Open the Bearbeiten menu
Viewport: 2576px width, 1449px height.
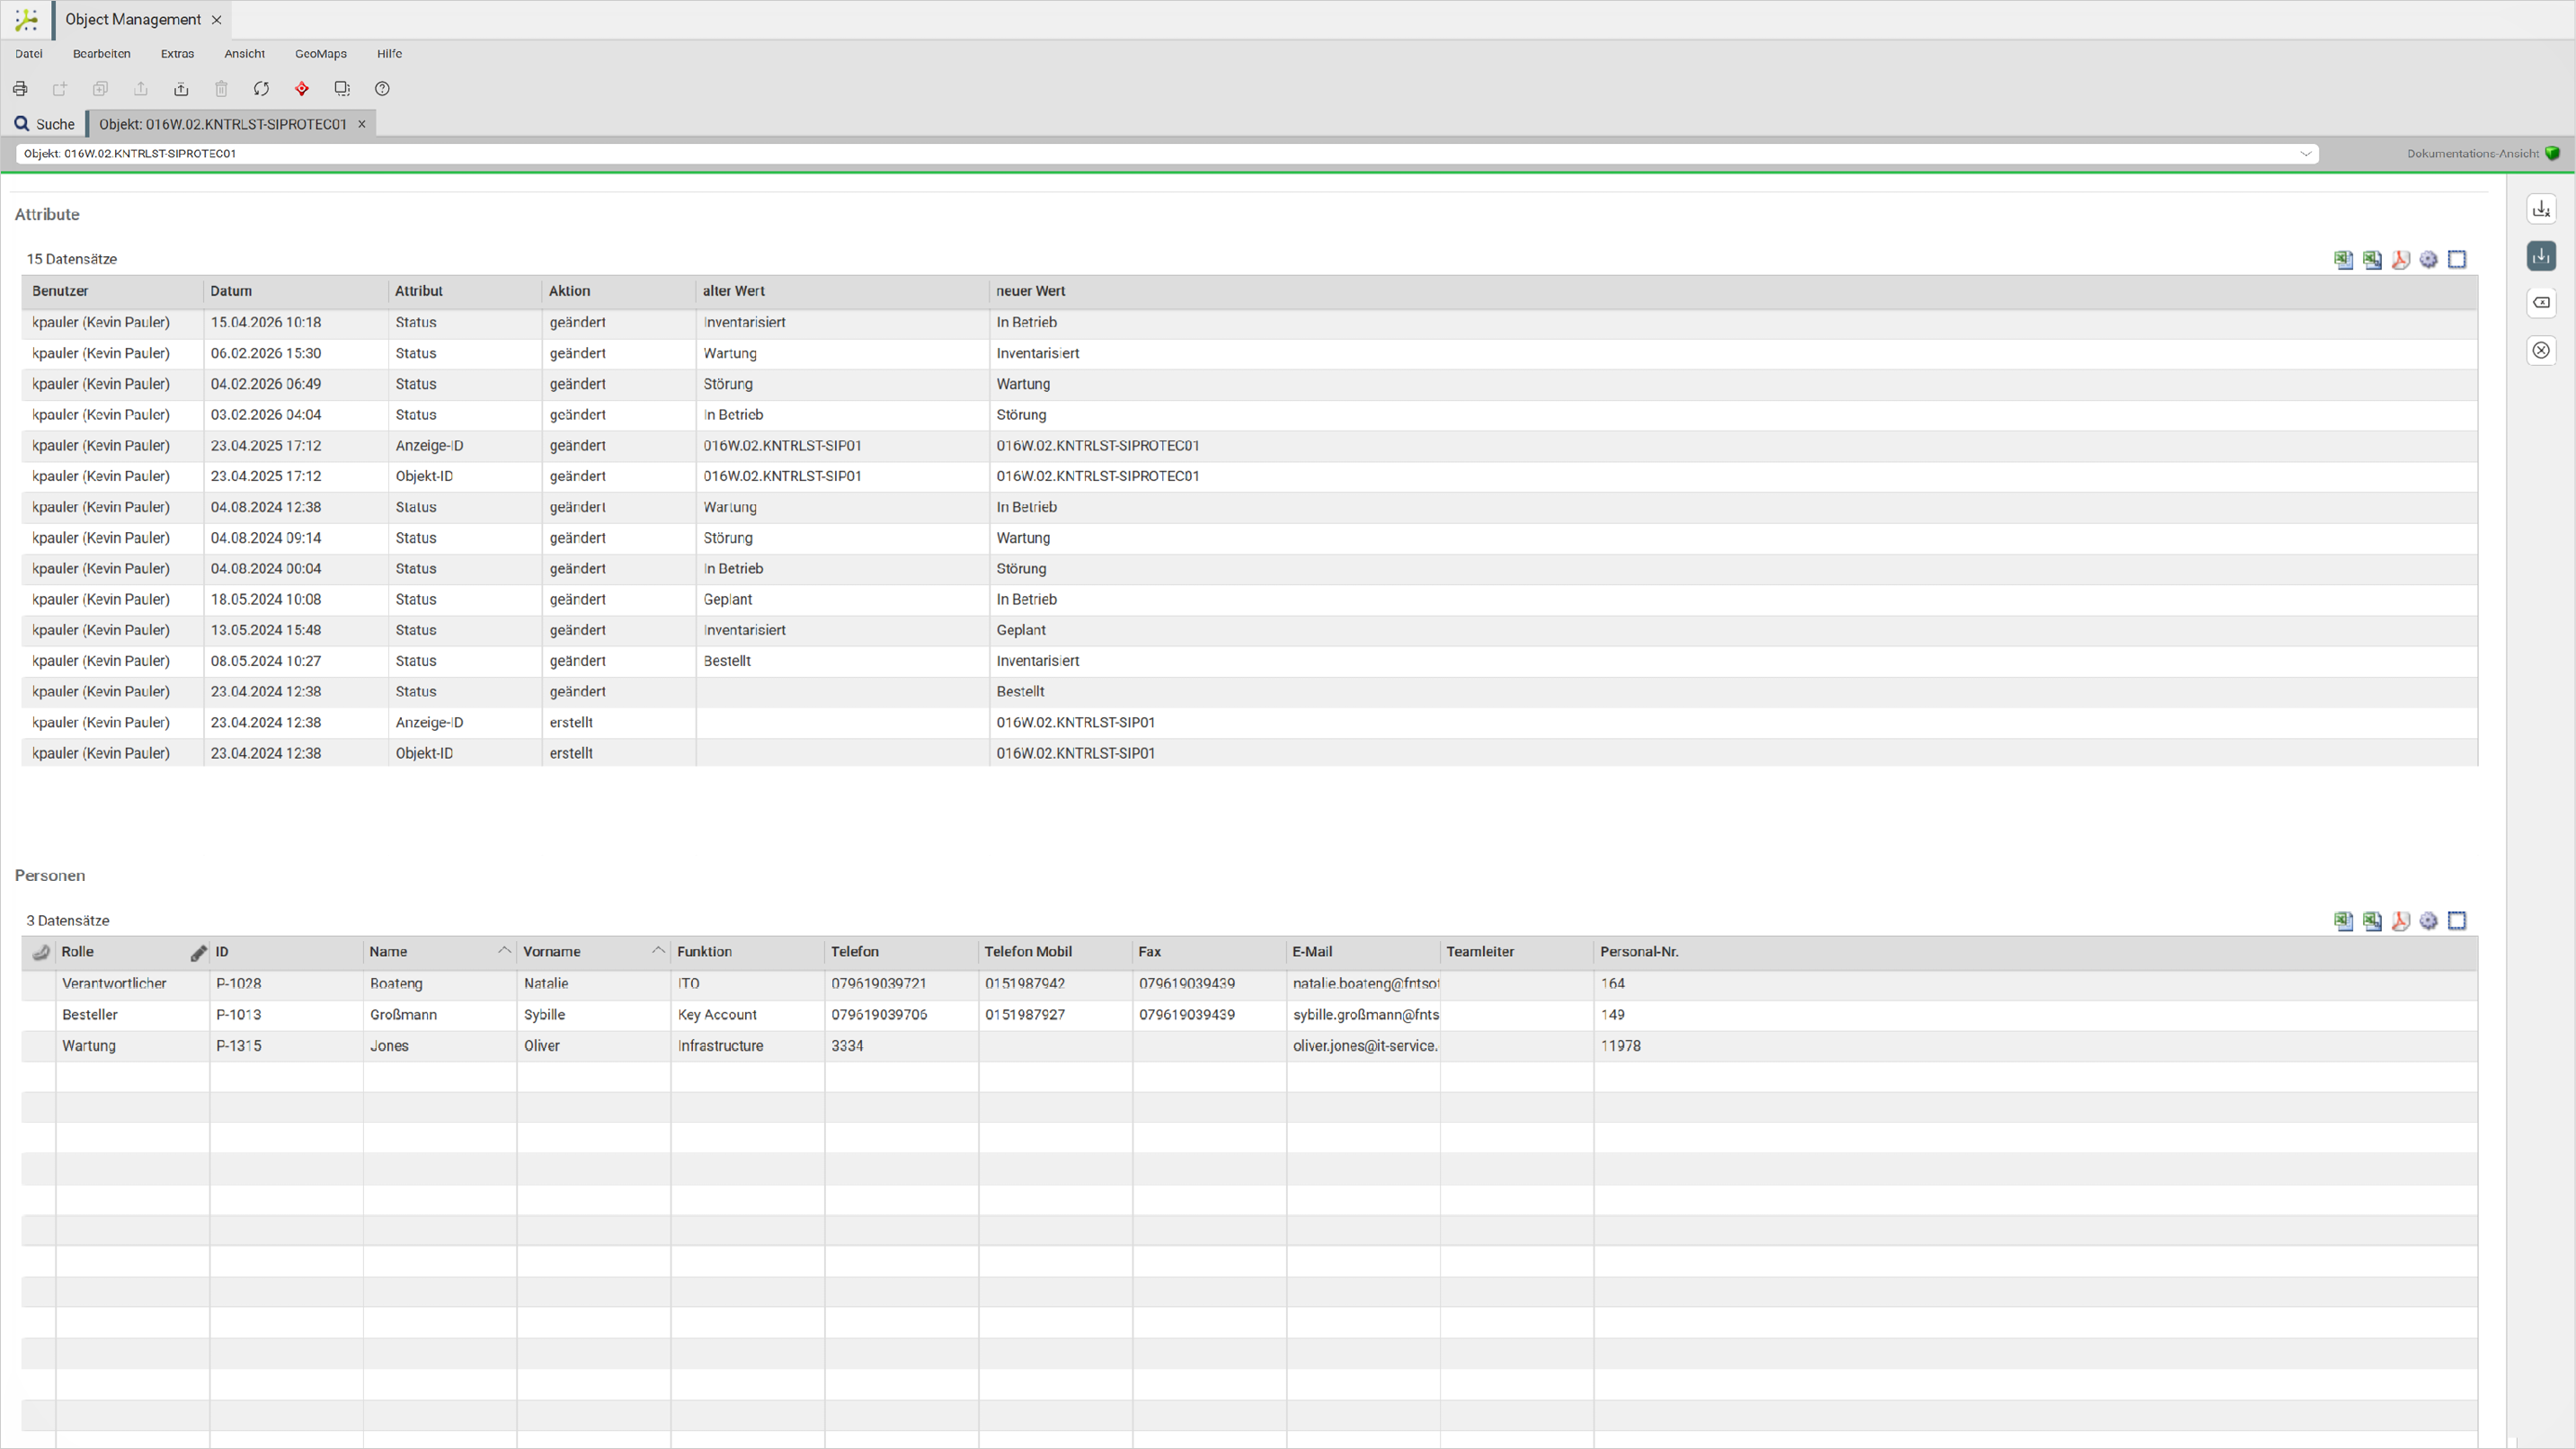(x=101, y=54)
